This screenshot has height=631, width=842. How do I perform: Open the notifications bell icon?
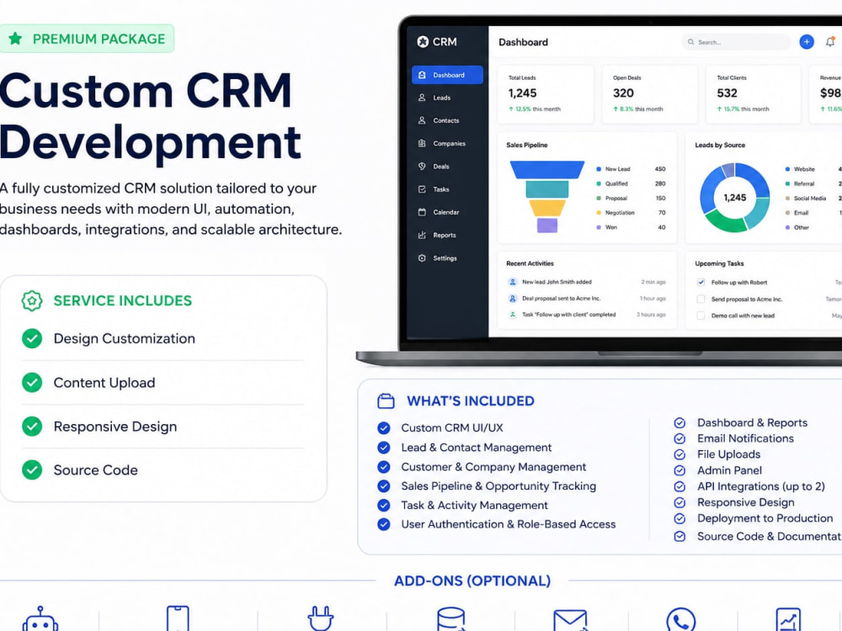coord(830,42)
